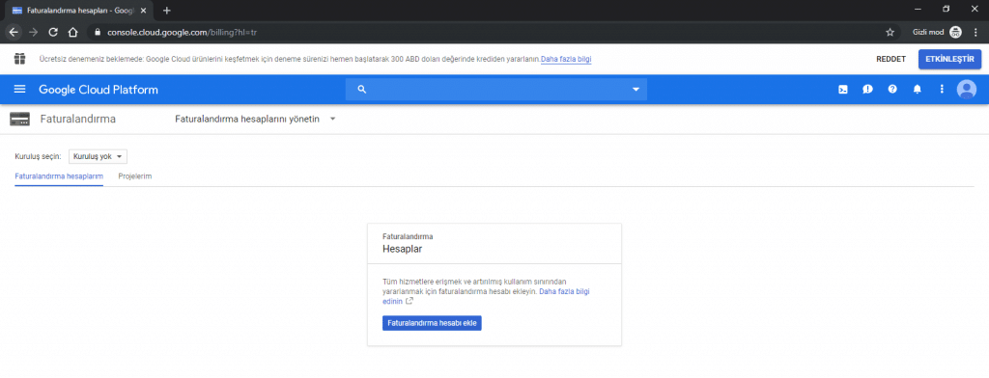The image size is (989, 378).
Task: Switch to Faturalandırma hesaplarım tab
Action: click(x=59, y=176)
